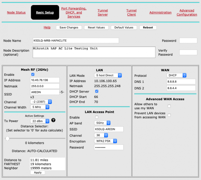Toggle the Mesh RF Enable checkbox

(33, 74)
